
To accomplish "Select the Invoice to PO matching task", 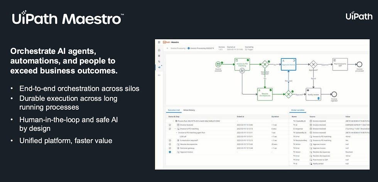I will (242, 64).
